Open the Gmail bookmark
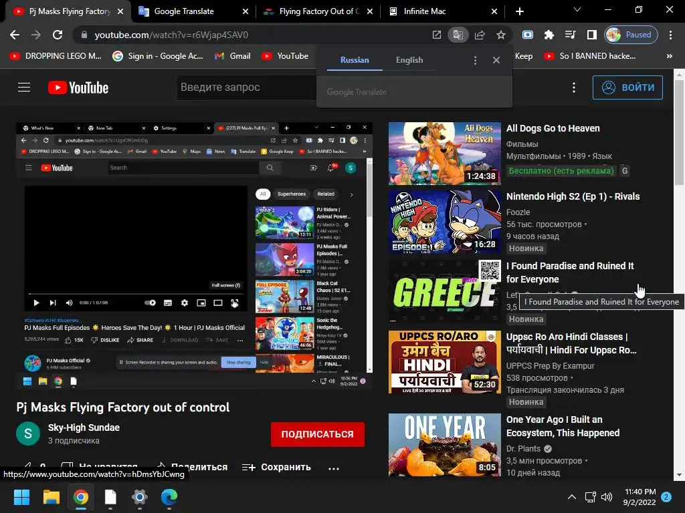The height and width of the screenshot is (513, 685). (x=233, y=56)
